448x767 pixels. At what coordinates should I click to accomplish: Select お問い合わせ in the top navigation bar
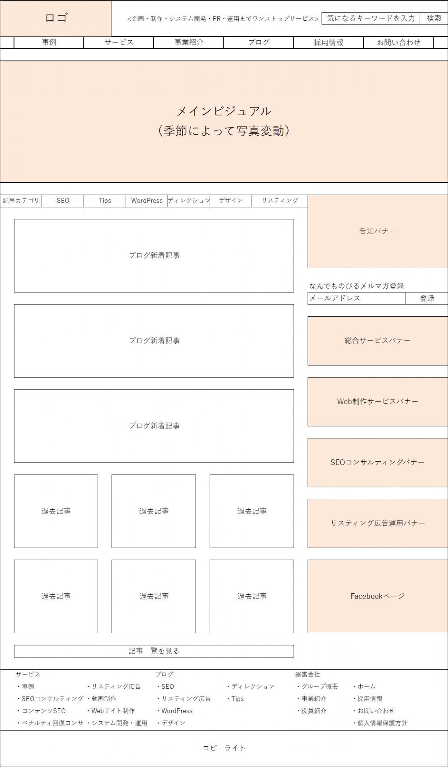pyautogui.click(x=399, y=43)
